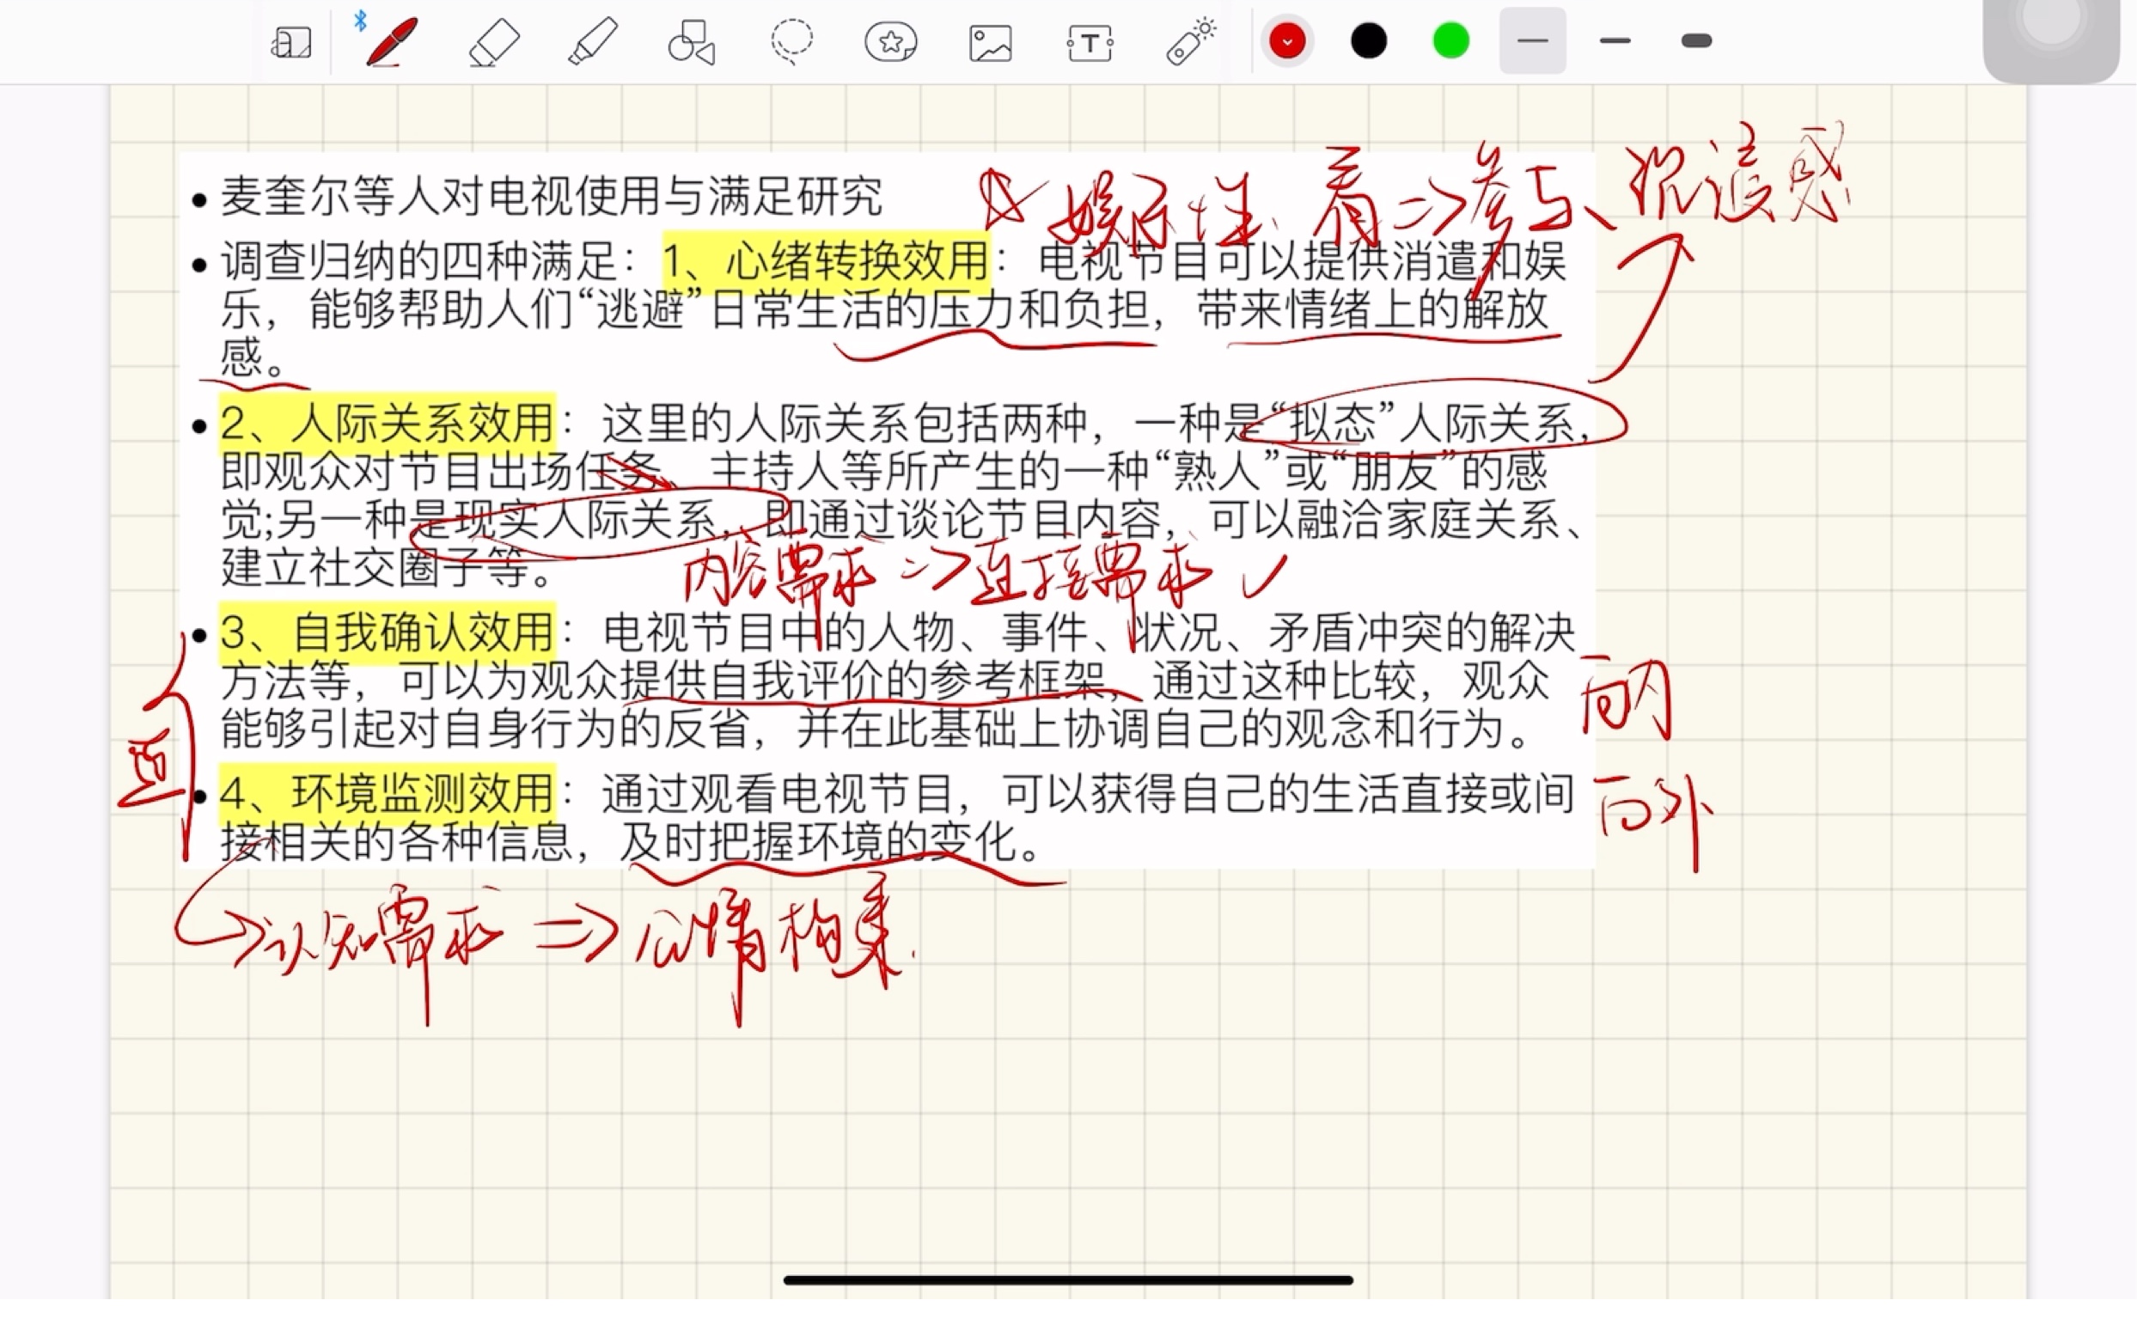Select the red Pen tool

pyautogui.click(x=391, y=41)
